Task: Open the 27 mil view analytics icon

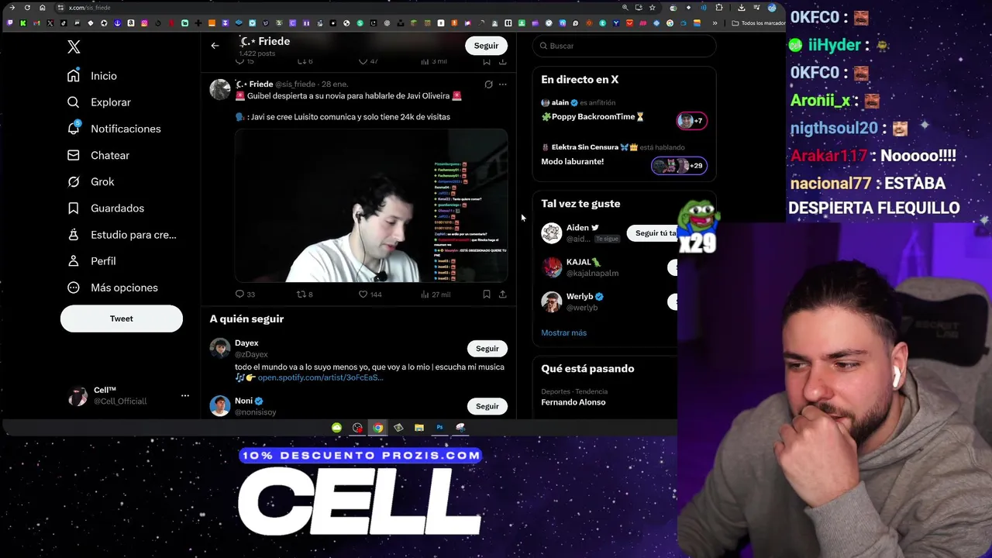Action: (425, 294)
